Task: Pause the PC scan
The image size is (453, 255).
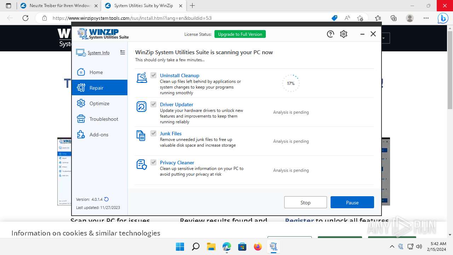Action: [352, 202]
